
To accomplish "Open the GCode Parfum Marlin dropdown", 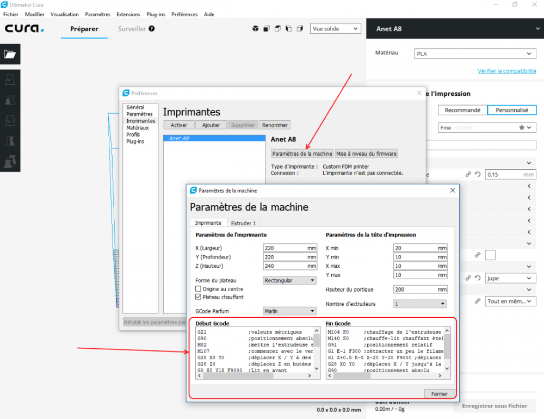I will tap(290, 311).
